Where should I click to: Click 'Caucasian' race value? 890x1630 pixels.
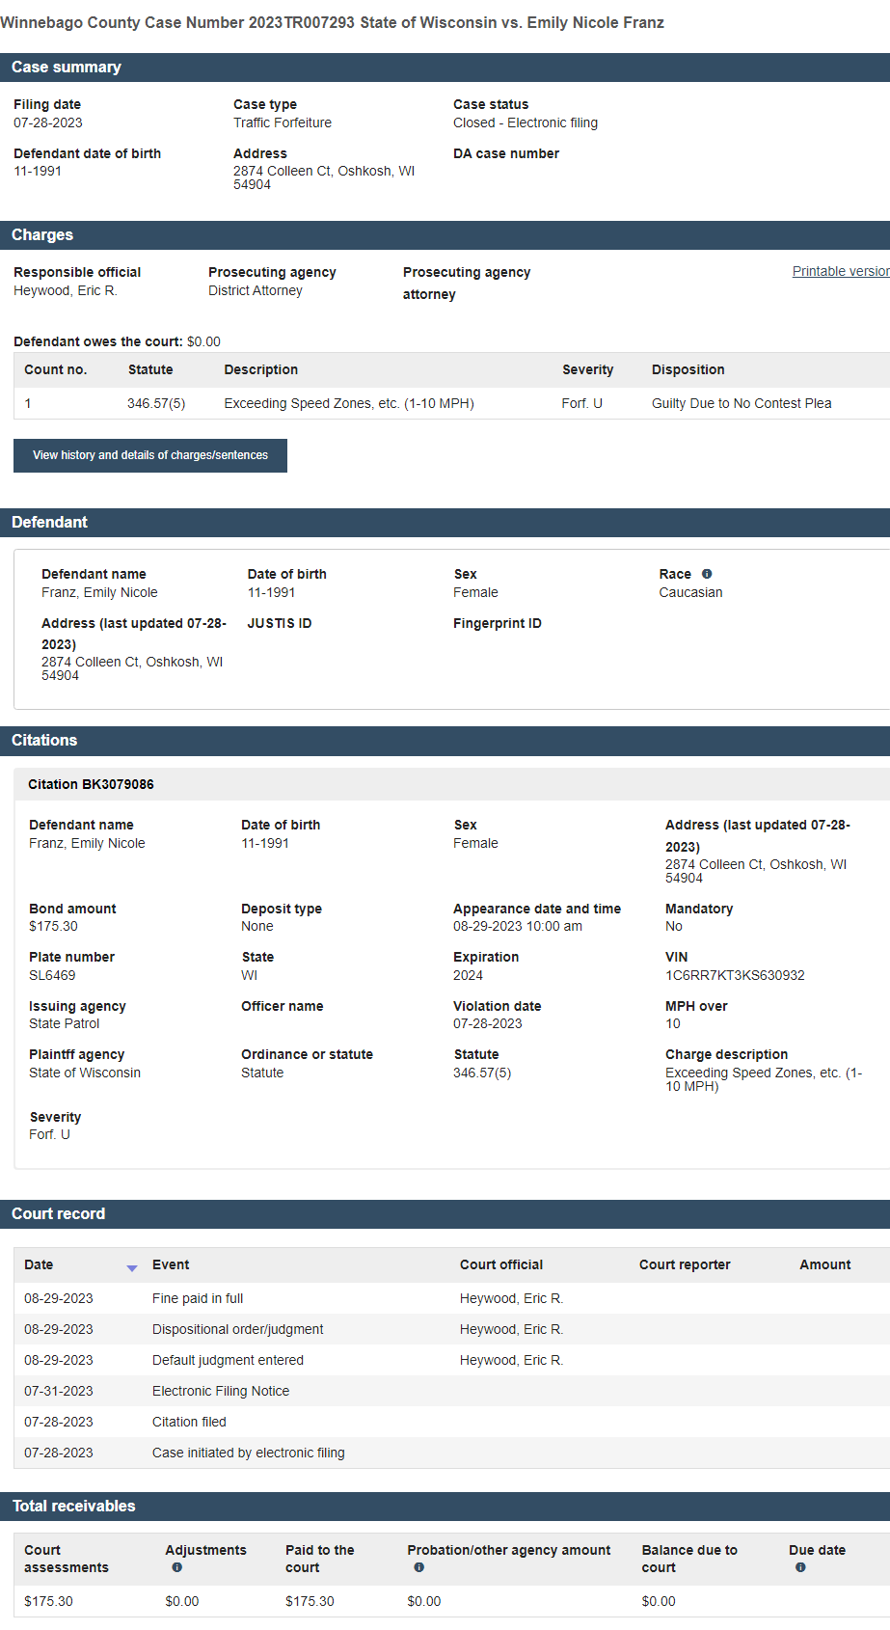(x=690, y=592)
